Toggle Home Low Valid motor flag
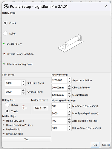This screenshot has width=112, height=149. tap(4, 121)
